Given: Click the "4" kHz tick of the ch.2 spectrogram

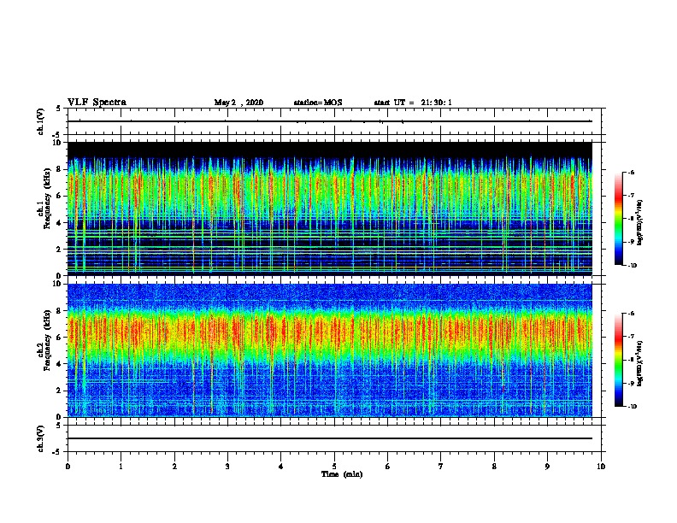Looking at the screenshot, I should [x=60, y=364].
